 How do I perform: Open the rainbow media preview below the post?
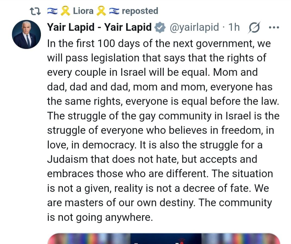164,239
